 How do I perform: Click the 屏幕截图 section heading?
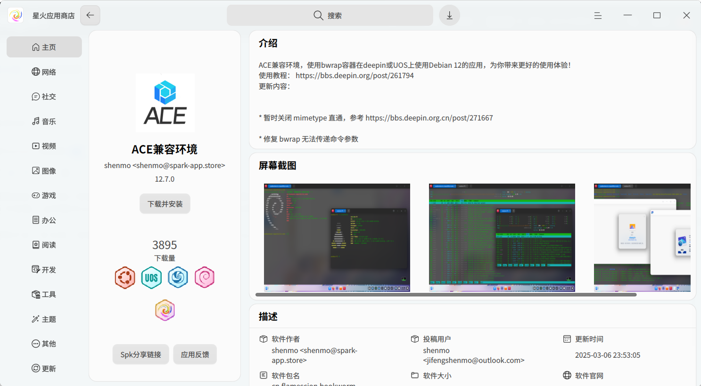(277, 166)
